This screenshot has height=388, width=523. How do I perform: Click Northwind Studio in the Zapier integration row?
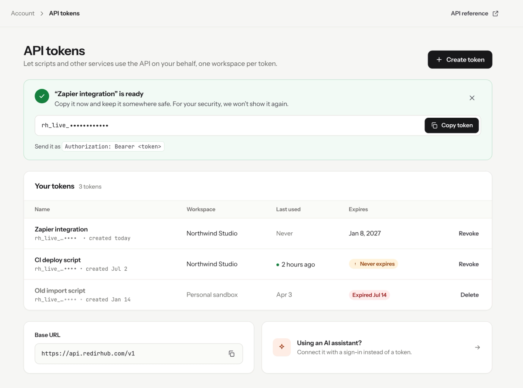212,234
